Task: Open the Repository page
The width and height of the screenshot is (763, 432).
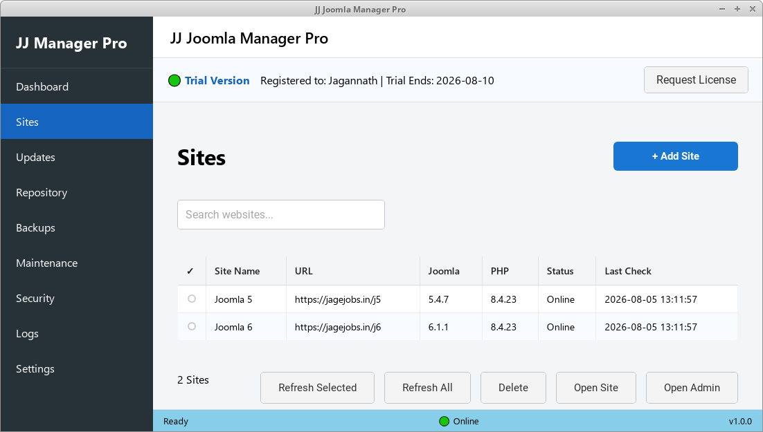Action: point(77,192)
